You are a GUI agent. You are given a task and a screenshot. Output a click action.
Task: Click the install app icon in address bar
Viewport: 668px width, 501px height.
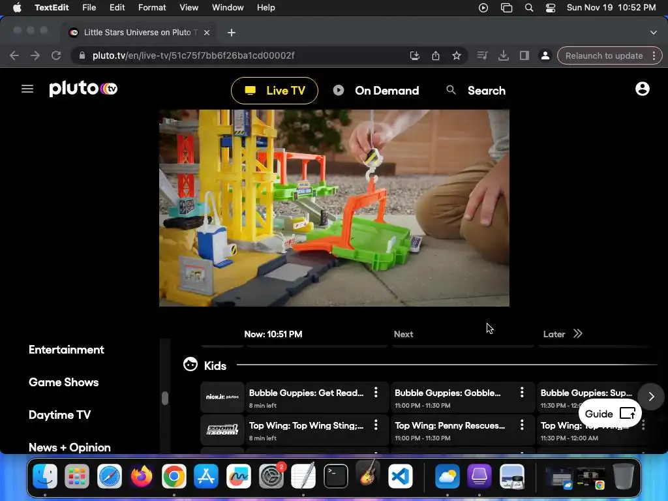click(414, 55)
